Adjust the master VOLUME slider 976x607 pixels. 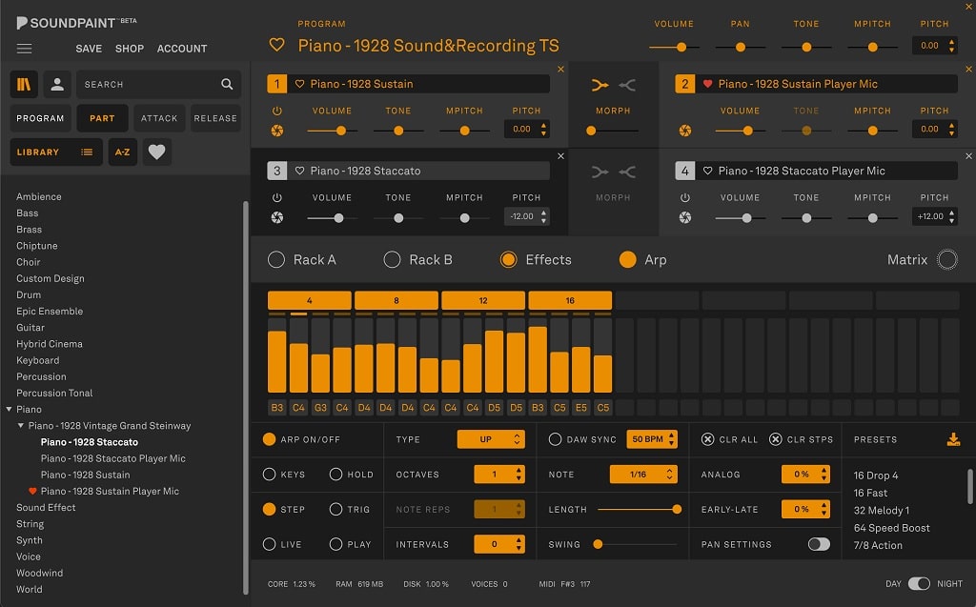pyautogui.click(x=674, y=48)
